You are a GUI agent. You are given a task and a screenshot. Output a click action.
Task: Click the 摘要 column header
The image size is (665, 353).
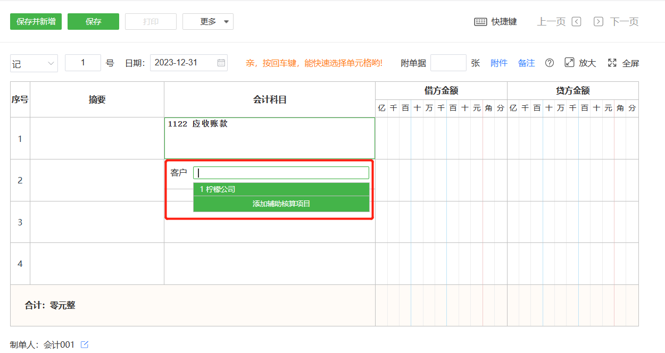pos(97,99)
